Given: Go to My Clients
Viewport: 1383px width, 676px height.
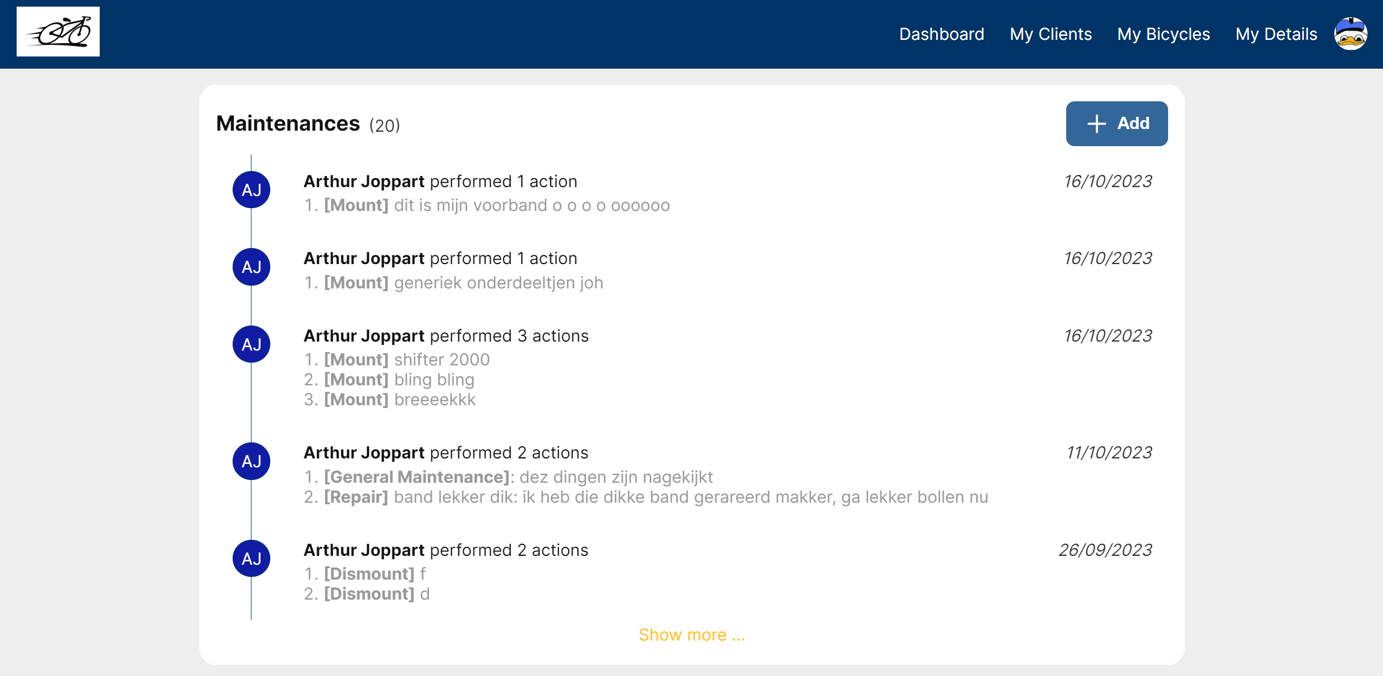Looking at the screenshot, I should pyautogui.click(x=1051, y=34).
